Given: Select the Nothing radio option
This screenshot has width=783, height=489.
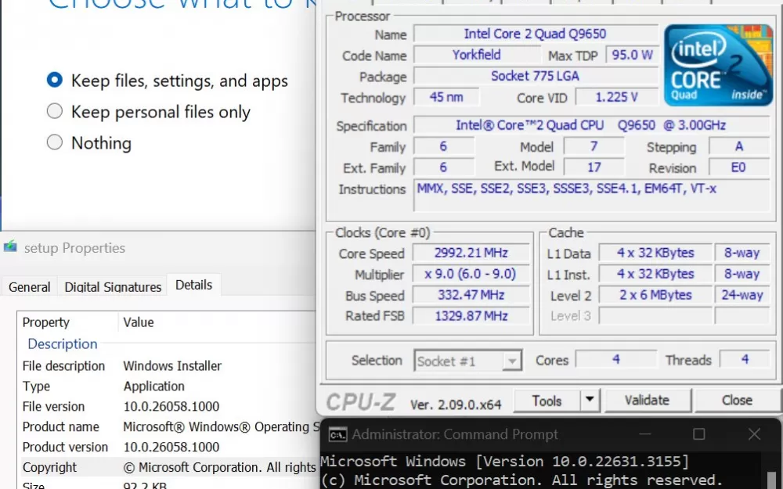Looking at the screenshot, I should [x=55, y=142].
